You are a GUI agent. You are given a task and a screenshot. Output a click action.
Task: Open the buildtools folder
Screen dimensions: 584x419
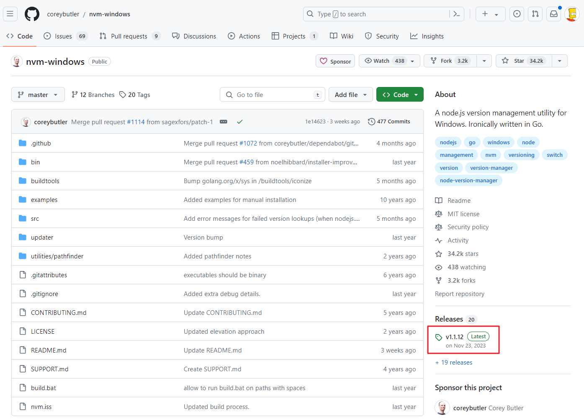pyautogui.click(x=45, y=181)
